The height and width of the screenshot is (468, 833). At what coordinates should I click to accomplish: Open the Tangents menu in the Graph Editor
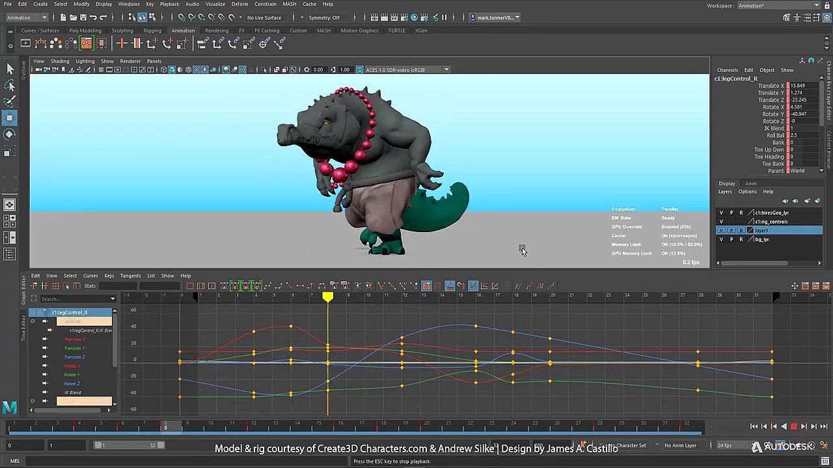tap(130, 276)
